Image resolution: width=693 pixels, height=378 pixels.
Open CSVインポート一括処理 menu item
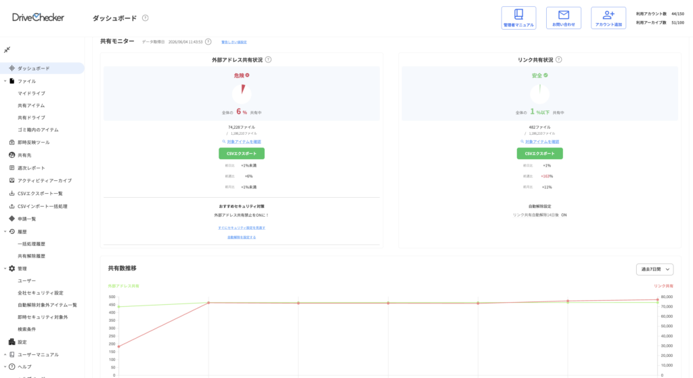click(43, 206)
